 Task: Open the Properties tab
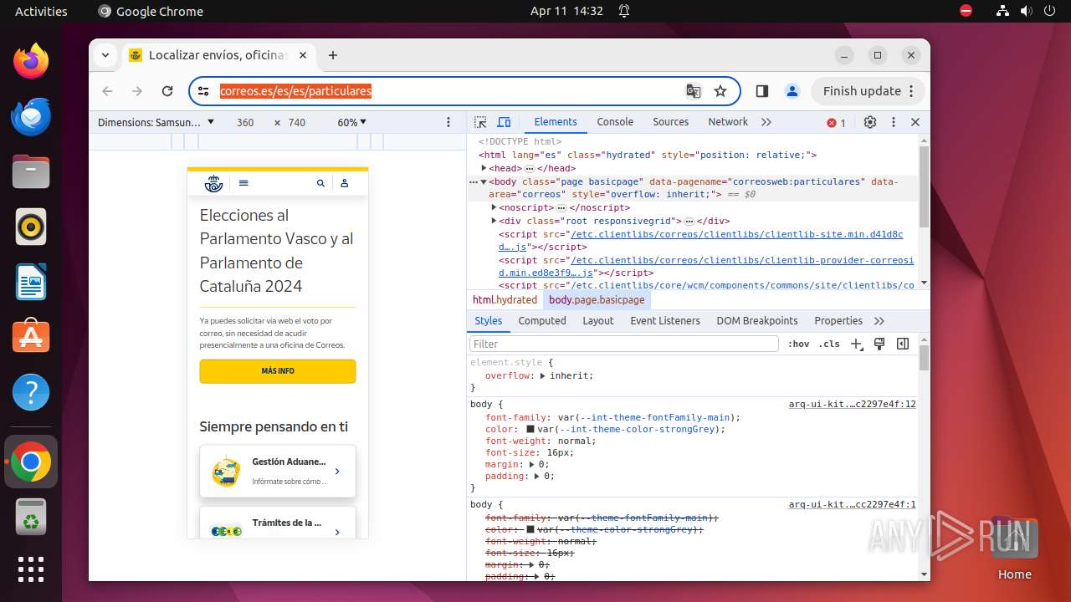pyautogui.click(x=838, y=321)
